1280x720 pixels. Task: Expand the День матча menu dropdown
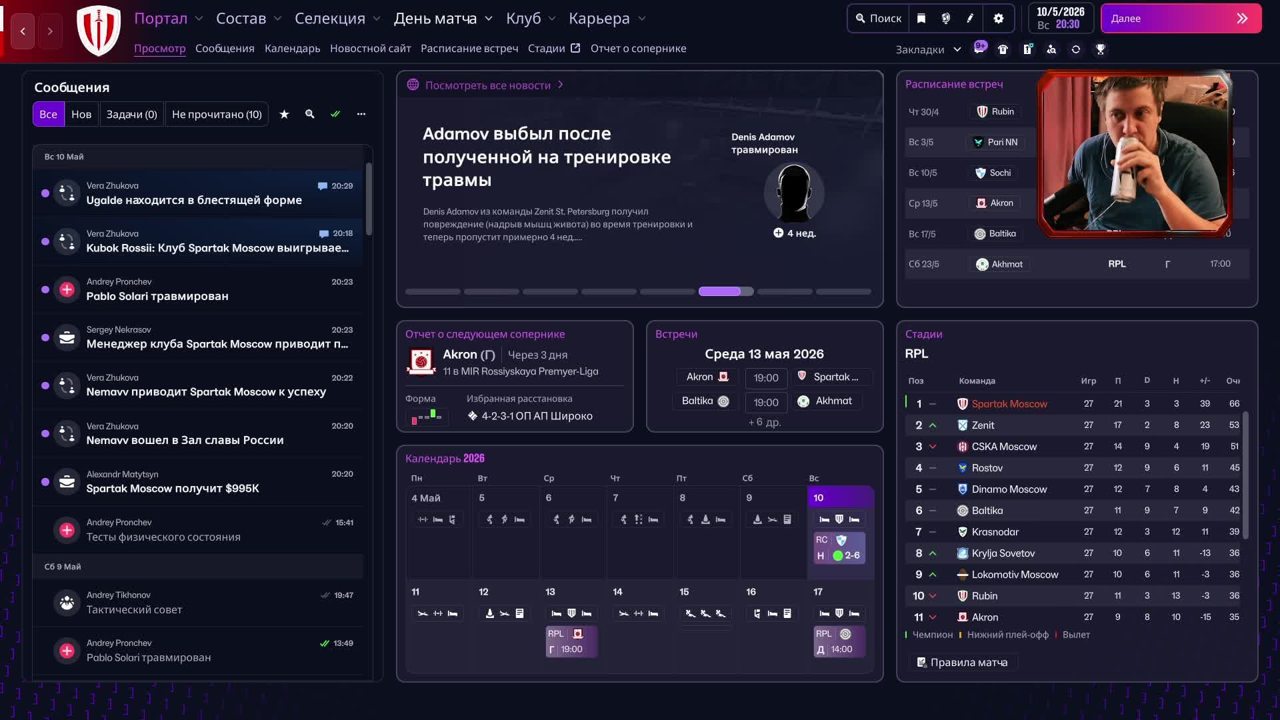point(489,19)
